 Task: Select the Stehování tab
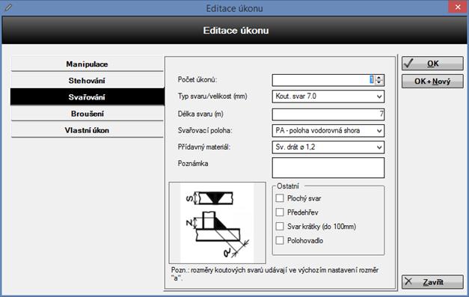pos(87,81)
